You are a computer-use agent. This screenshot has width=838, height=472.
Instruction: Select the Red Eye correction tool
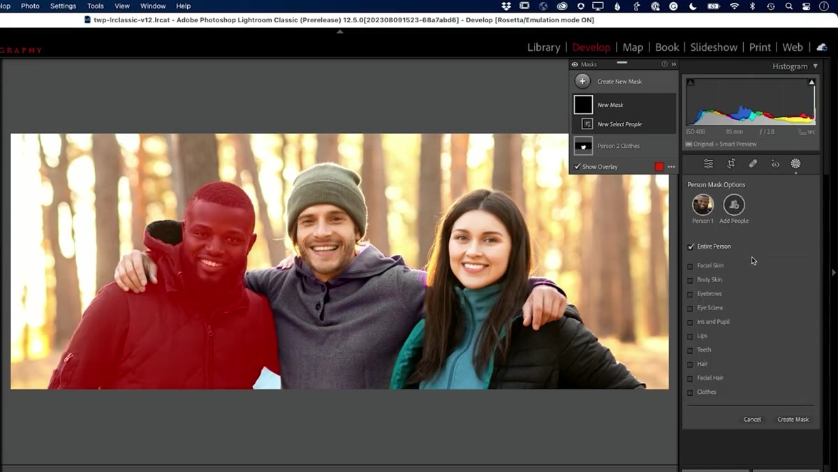[x=775, y=163]
